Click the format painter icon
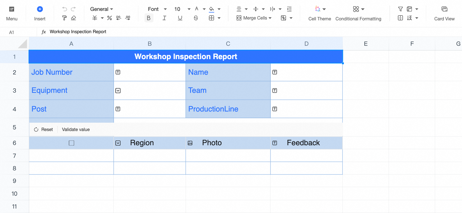 [x=64, y=18]
